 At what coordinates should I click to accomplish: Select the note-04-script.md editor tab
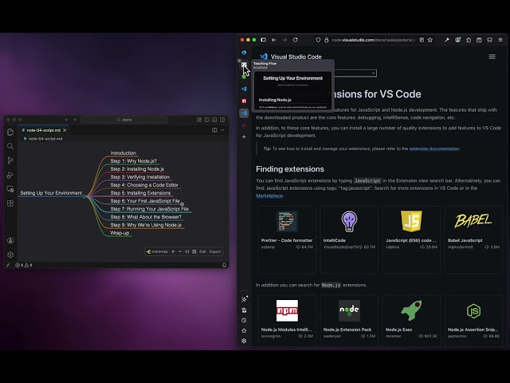(41, 130)
